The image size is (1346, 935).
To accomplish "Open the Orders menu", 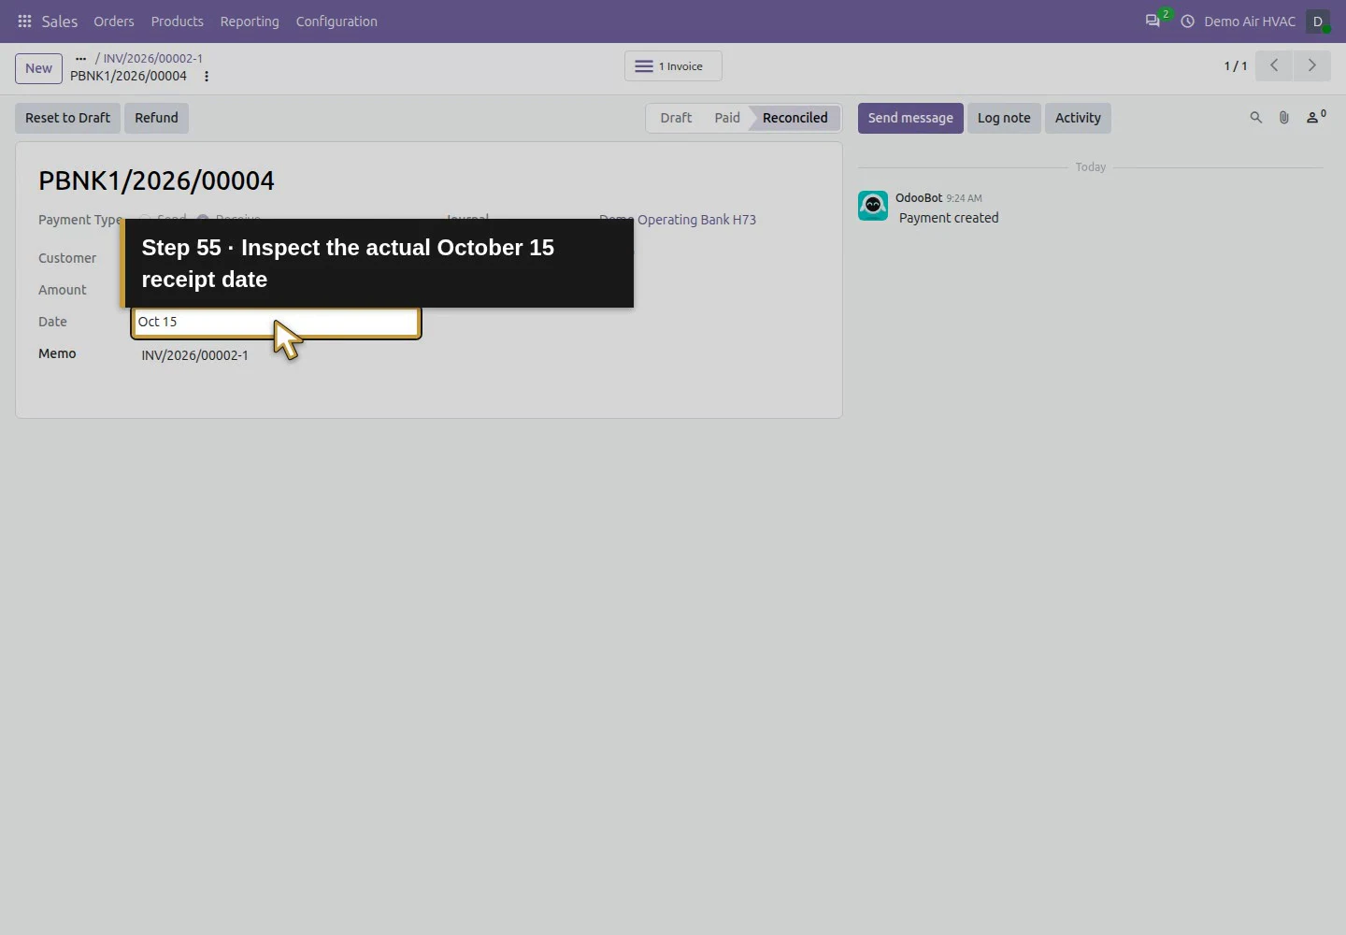I will (114, 21).
